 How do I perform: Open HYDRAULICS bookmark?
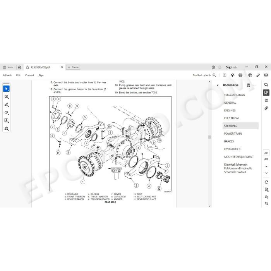232,149
